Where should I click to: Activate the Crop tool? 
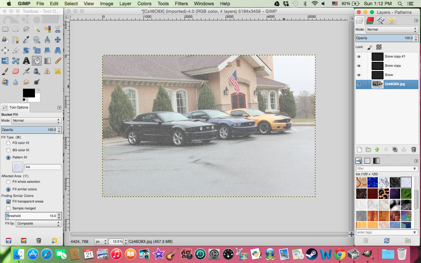click(15, 50)
